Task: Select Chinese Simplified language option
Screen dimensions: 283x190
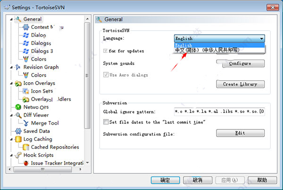Action: (x=219, y=50)
